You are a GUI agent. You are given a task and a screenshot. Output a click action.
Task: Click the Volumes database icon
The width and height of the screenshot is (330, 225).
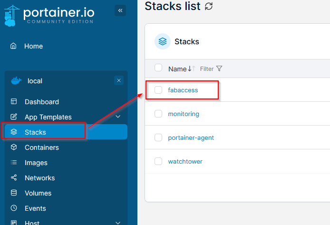pyautogui.click(x=14, y=193)
